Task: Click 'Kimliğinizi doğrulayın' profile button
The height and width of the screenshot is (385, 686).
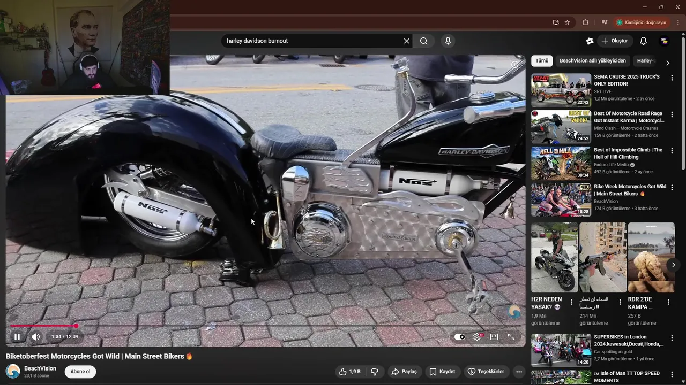Action: coord(642,22)
